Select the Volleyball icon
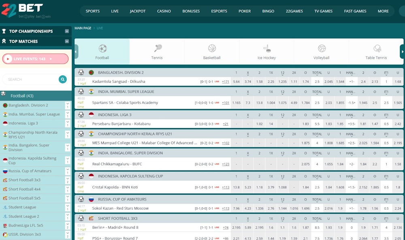This screenshot has height=240, width=405. [322, 48]
